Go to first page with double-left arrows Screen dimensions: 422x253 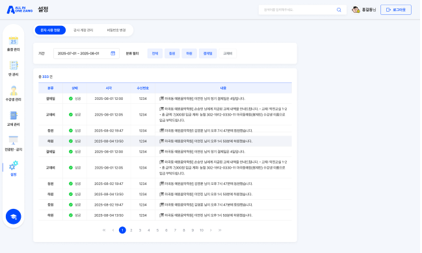click(104, 230)
